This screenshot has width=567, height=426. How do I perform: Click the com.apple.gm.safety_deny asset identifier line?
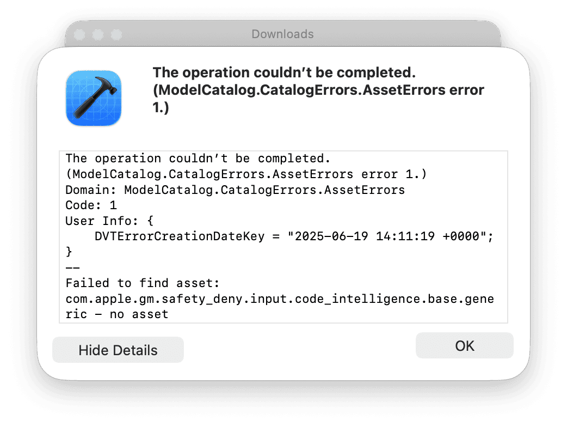coord(280,299)
